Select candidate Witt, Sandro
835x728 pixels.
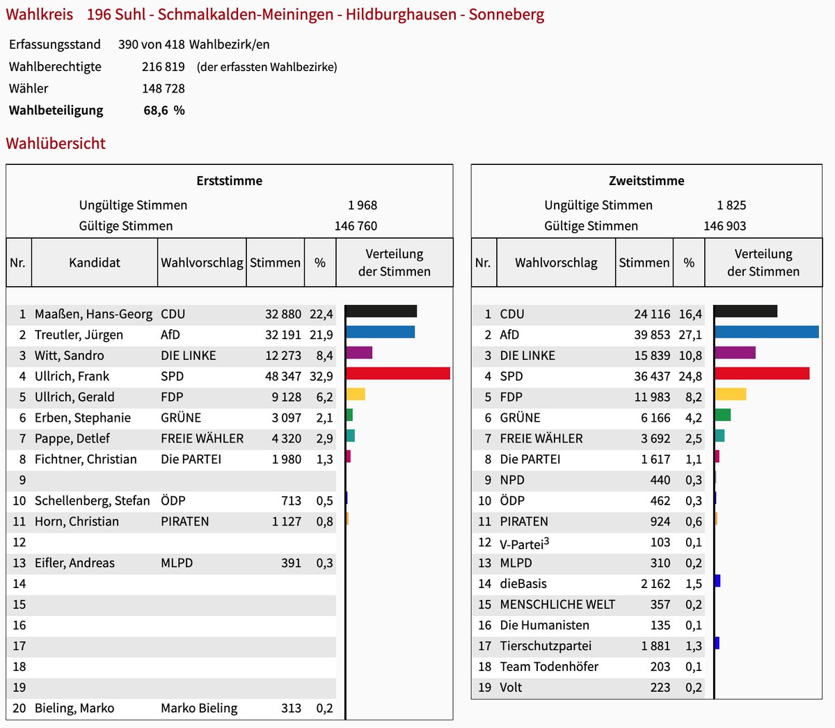70,356
